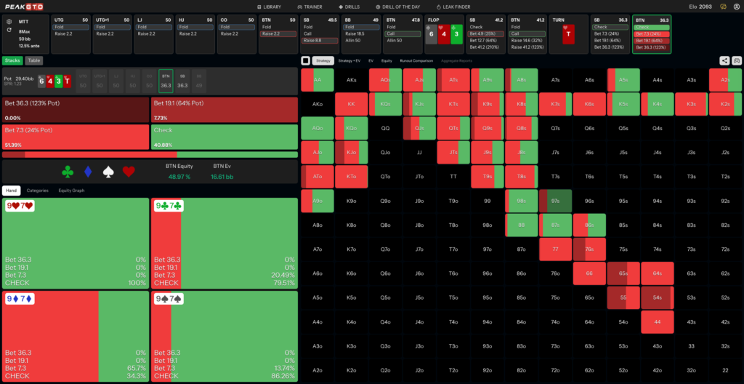Click the BTN Equity 48.97 % value
744x384 pixels.
pyautogui.click(x=180, y=177)
